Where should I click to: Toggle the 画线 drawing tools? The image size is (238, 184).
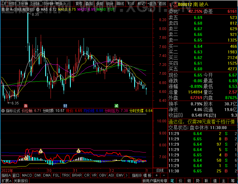point(120,4)
